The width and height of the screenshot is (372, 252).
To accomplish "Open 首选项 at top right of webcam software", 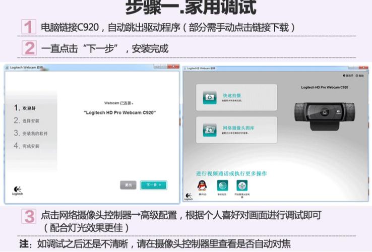I will pos(348,76).
